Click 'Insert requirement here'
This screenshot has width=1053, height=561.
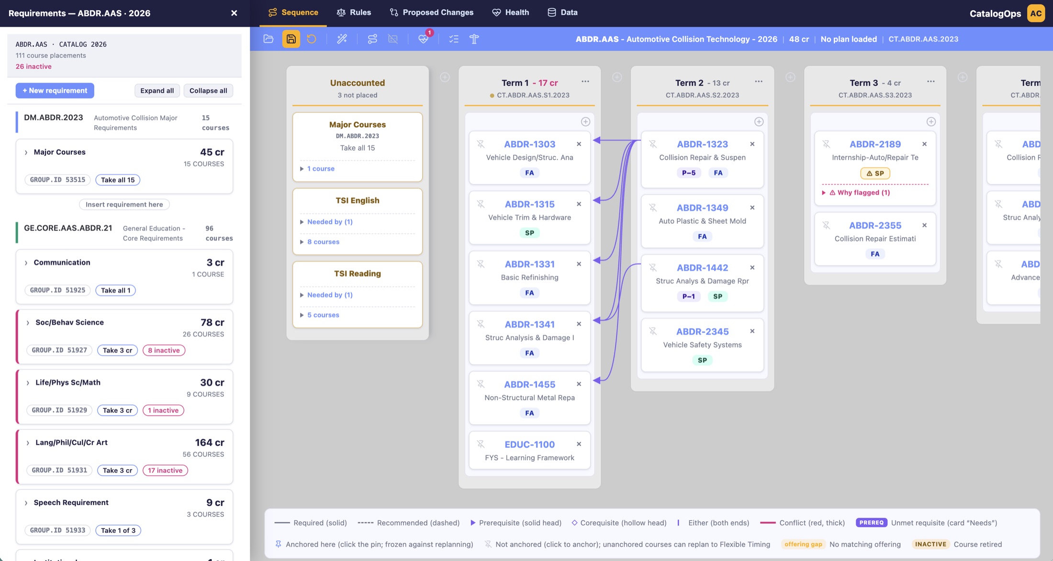point(124,204)
